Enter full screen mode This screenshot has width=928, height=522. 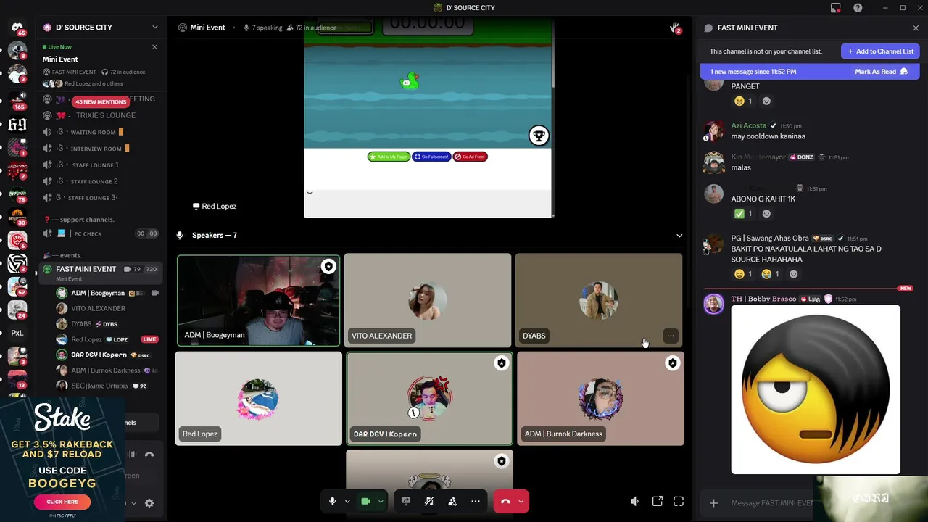point(679,501)
